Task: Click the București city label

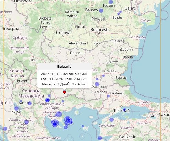Action: (99, 30)
